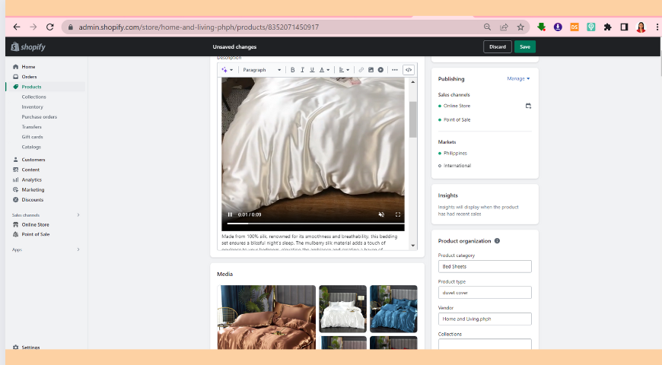This screenshot has height=365, width=662.
Task: Unmute the embedded video
Action: 381,214
